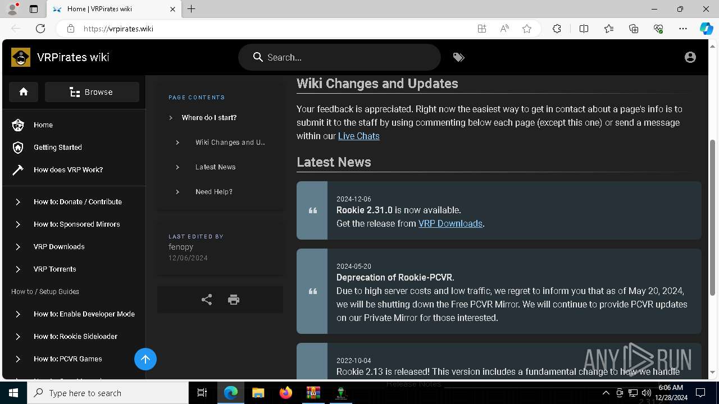Open Edge Settings and more menu

pyautogui.click(x=683, y=29)
